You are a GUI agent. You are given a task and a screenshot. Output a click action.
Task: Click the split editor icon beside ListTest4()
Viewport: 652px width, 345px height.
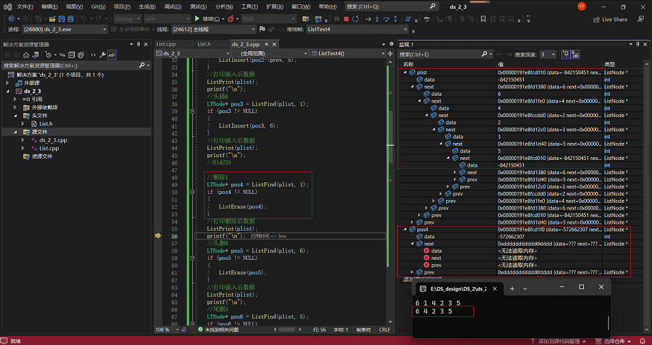(x=390, y=54)
